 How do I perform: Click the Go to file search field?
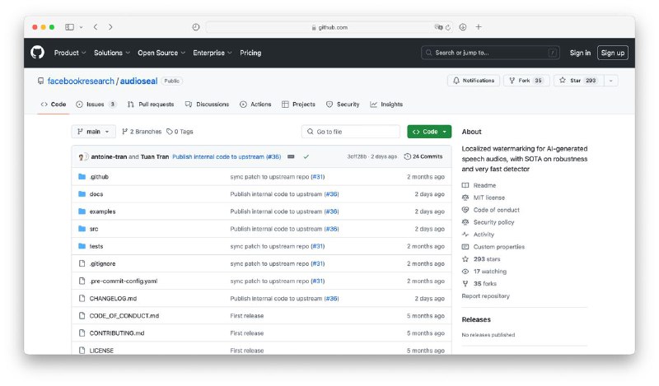point(351,132)
